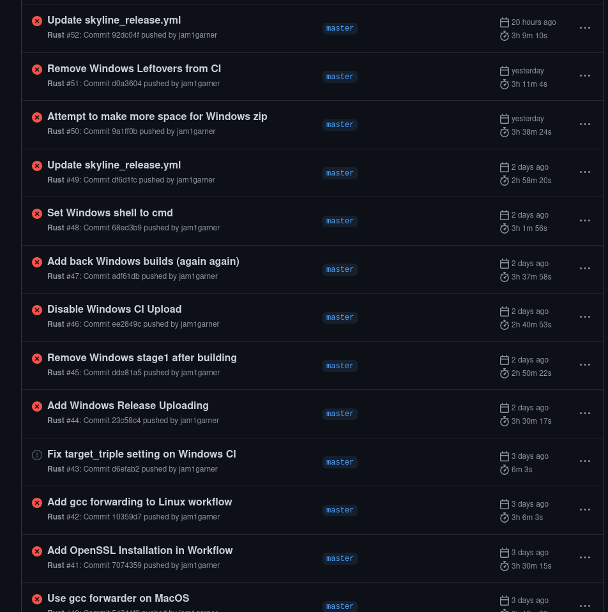Viewport: 608px width, 612px height.
Task: Click the stopwatch icon next to 6m 3s
Action: 504,470
